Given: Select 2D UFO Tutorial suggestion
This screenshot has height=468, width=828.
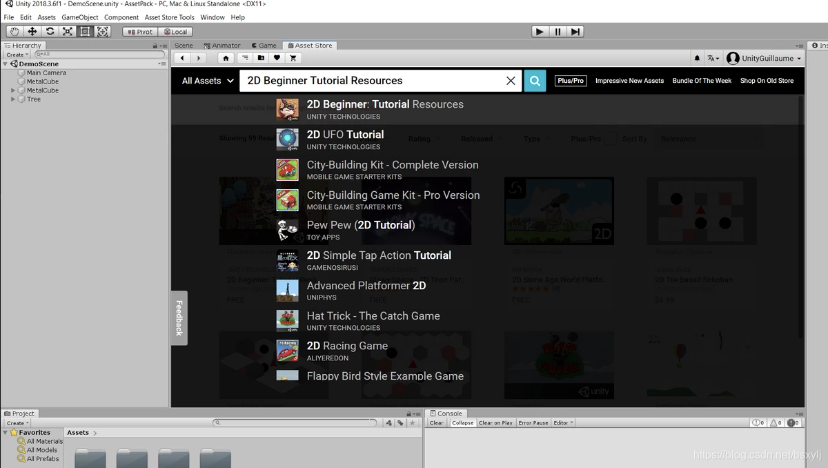Looking at the screenshot, I should tap(345, 139).
